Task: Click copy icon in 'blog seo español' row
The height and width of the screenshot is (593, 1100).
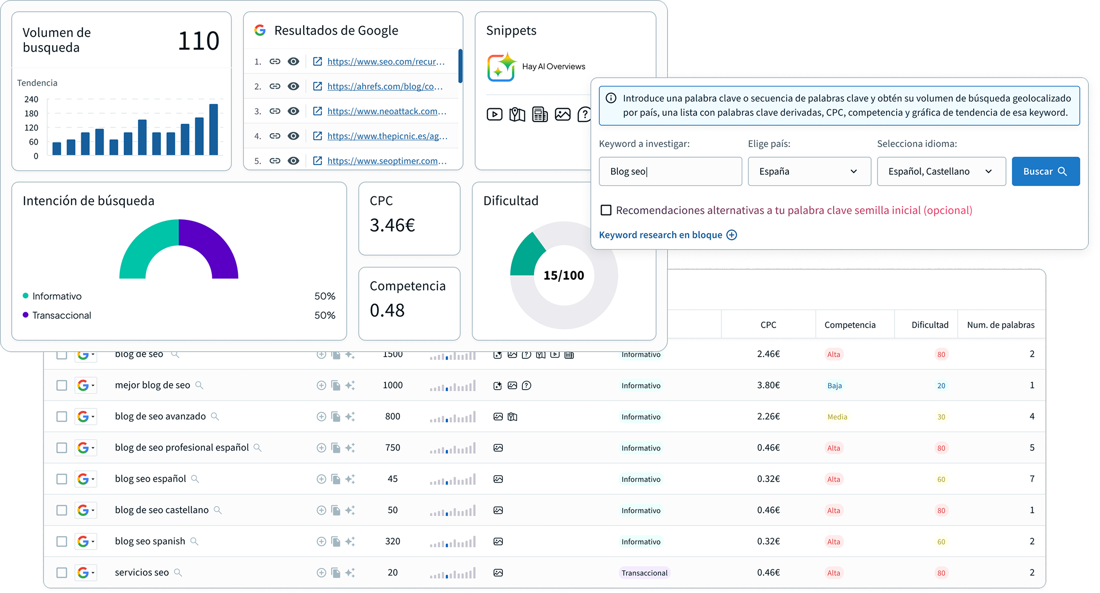Action: [336, 479]
